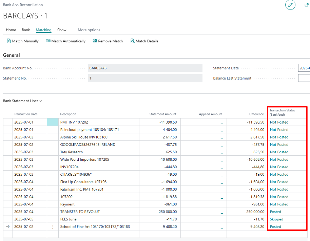Image resolution: width=310 pixels, height=241 pixels.
Task: Click the Balance Last Statement field
Action: click(x=304, y=78)
